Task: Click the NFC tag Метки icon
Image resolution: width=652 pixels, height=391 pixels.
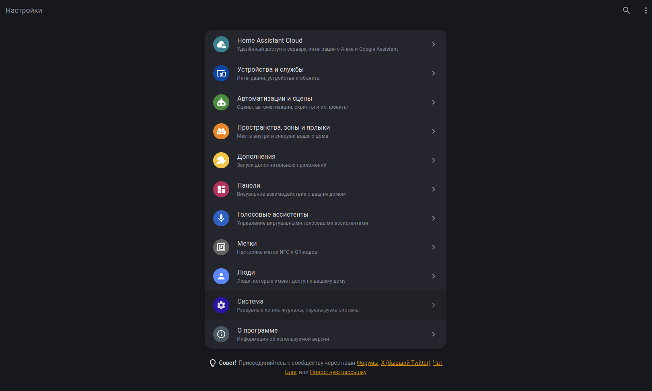Action: 221,247
